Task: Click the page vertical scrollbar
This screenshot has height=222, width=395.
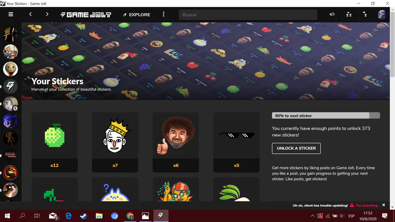Action: [392, 44]
